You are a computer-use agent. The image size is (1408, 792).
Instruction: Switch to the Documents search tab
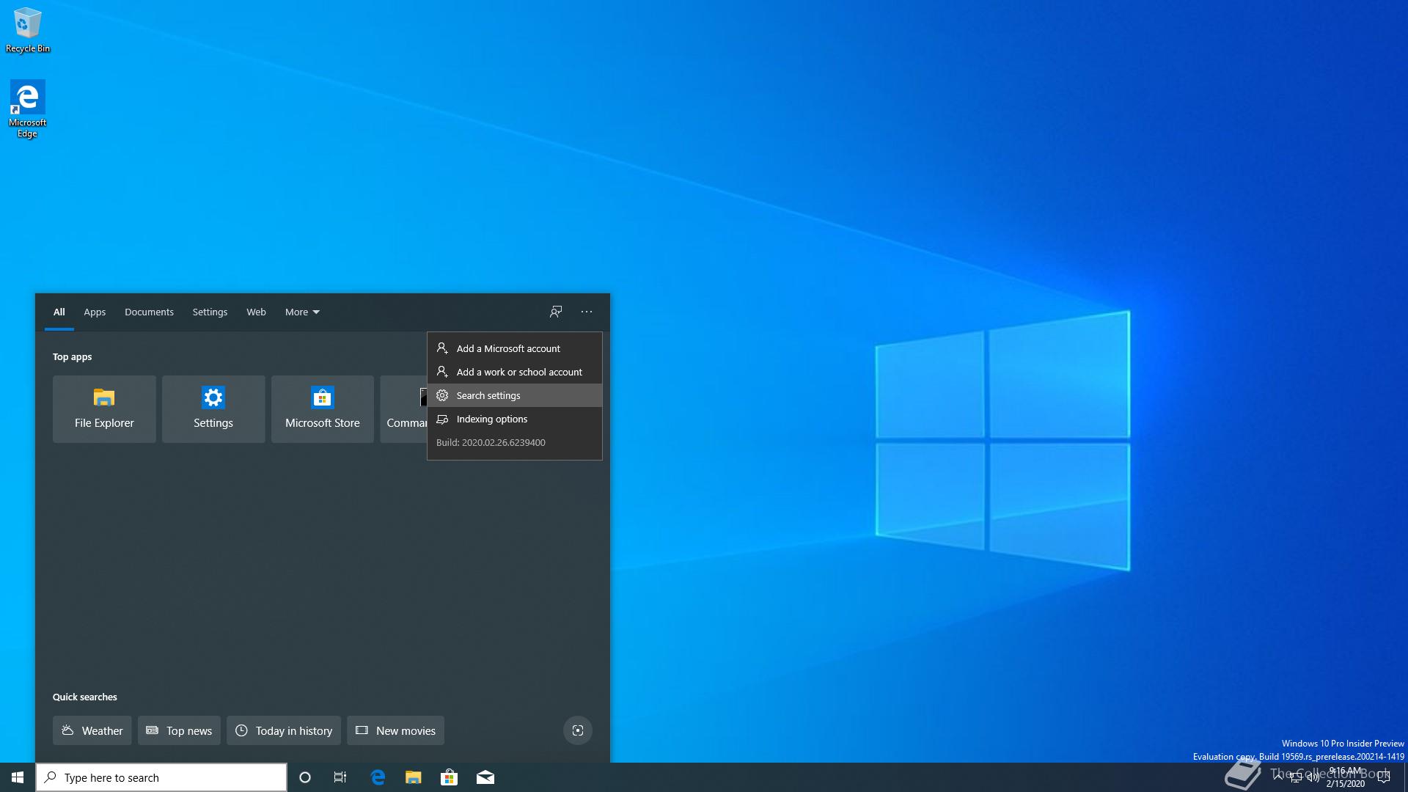click(149, 312)
